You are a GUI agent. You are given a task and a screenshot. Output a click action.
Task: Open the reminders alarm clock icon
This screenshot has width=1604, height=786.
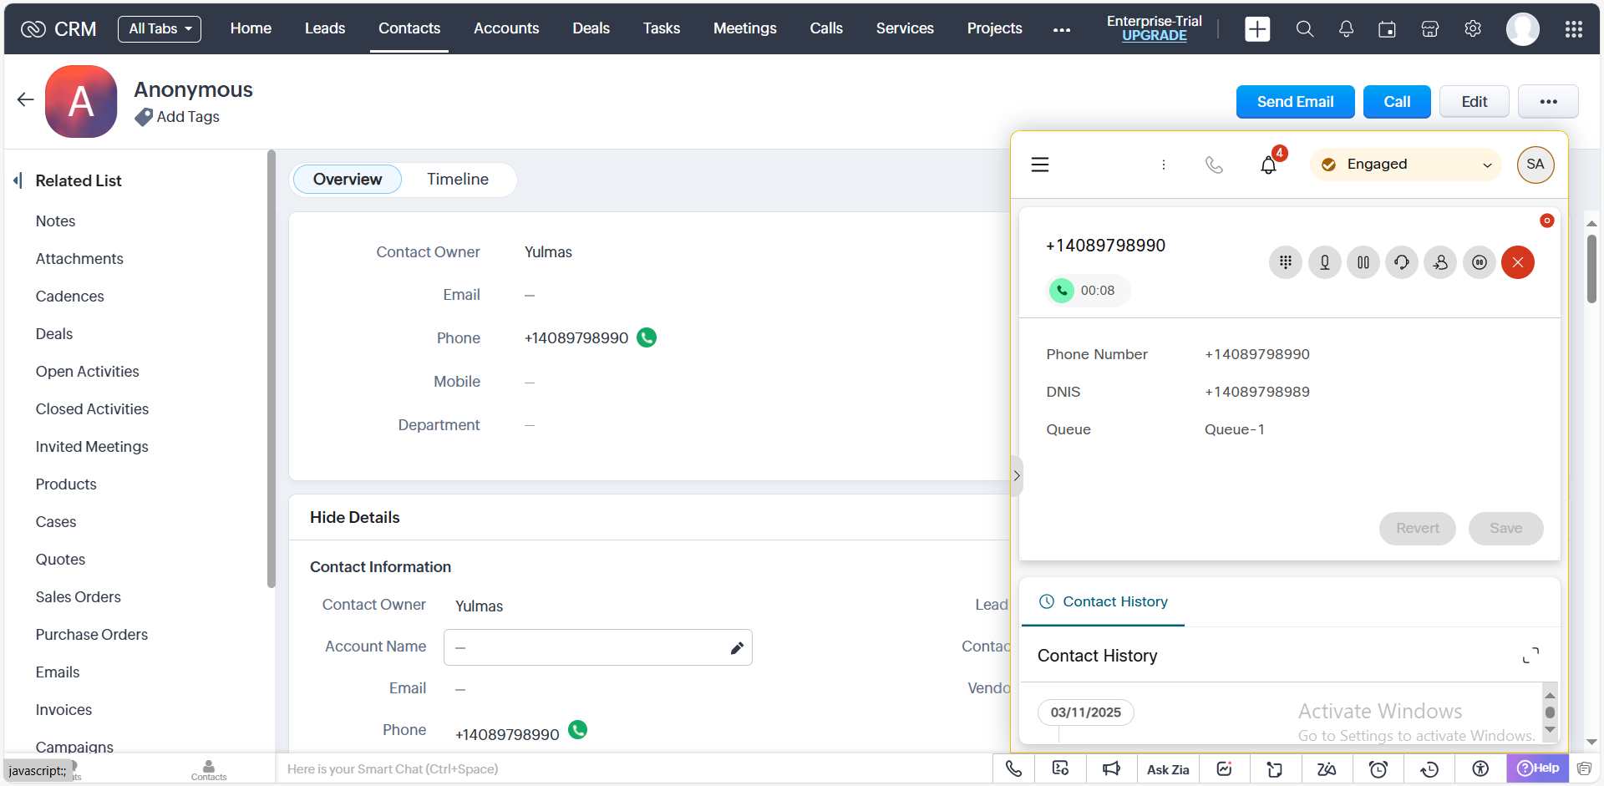(x=1378, y=769)
